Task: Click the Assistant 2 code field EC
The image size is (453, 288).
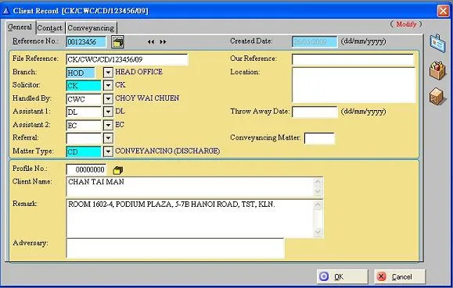Action: [84, 125]
